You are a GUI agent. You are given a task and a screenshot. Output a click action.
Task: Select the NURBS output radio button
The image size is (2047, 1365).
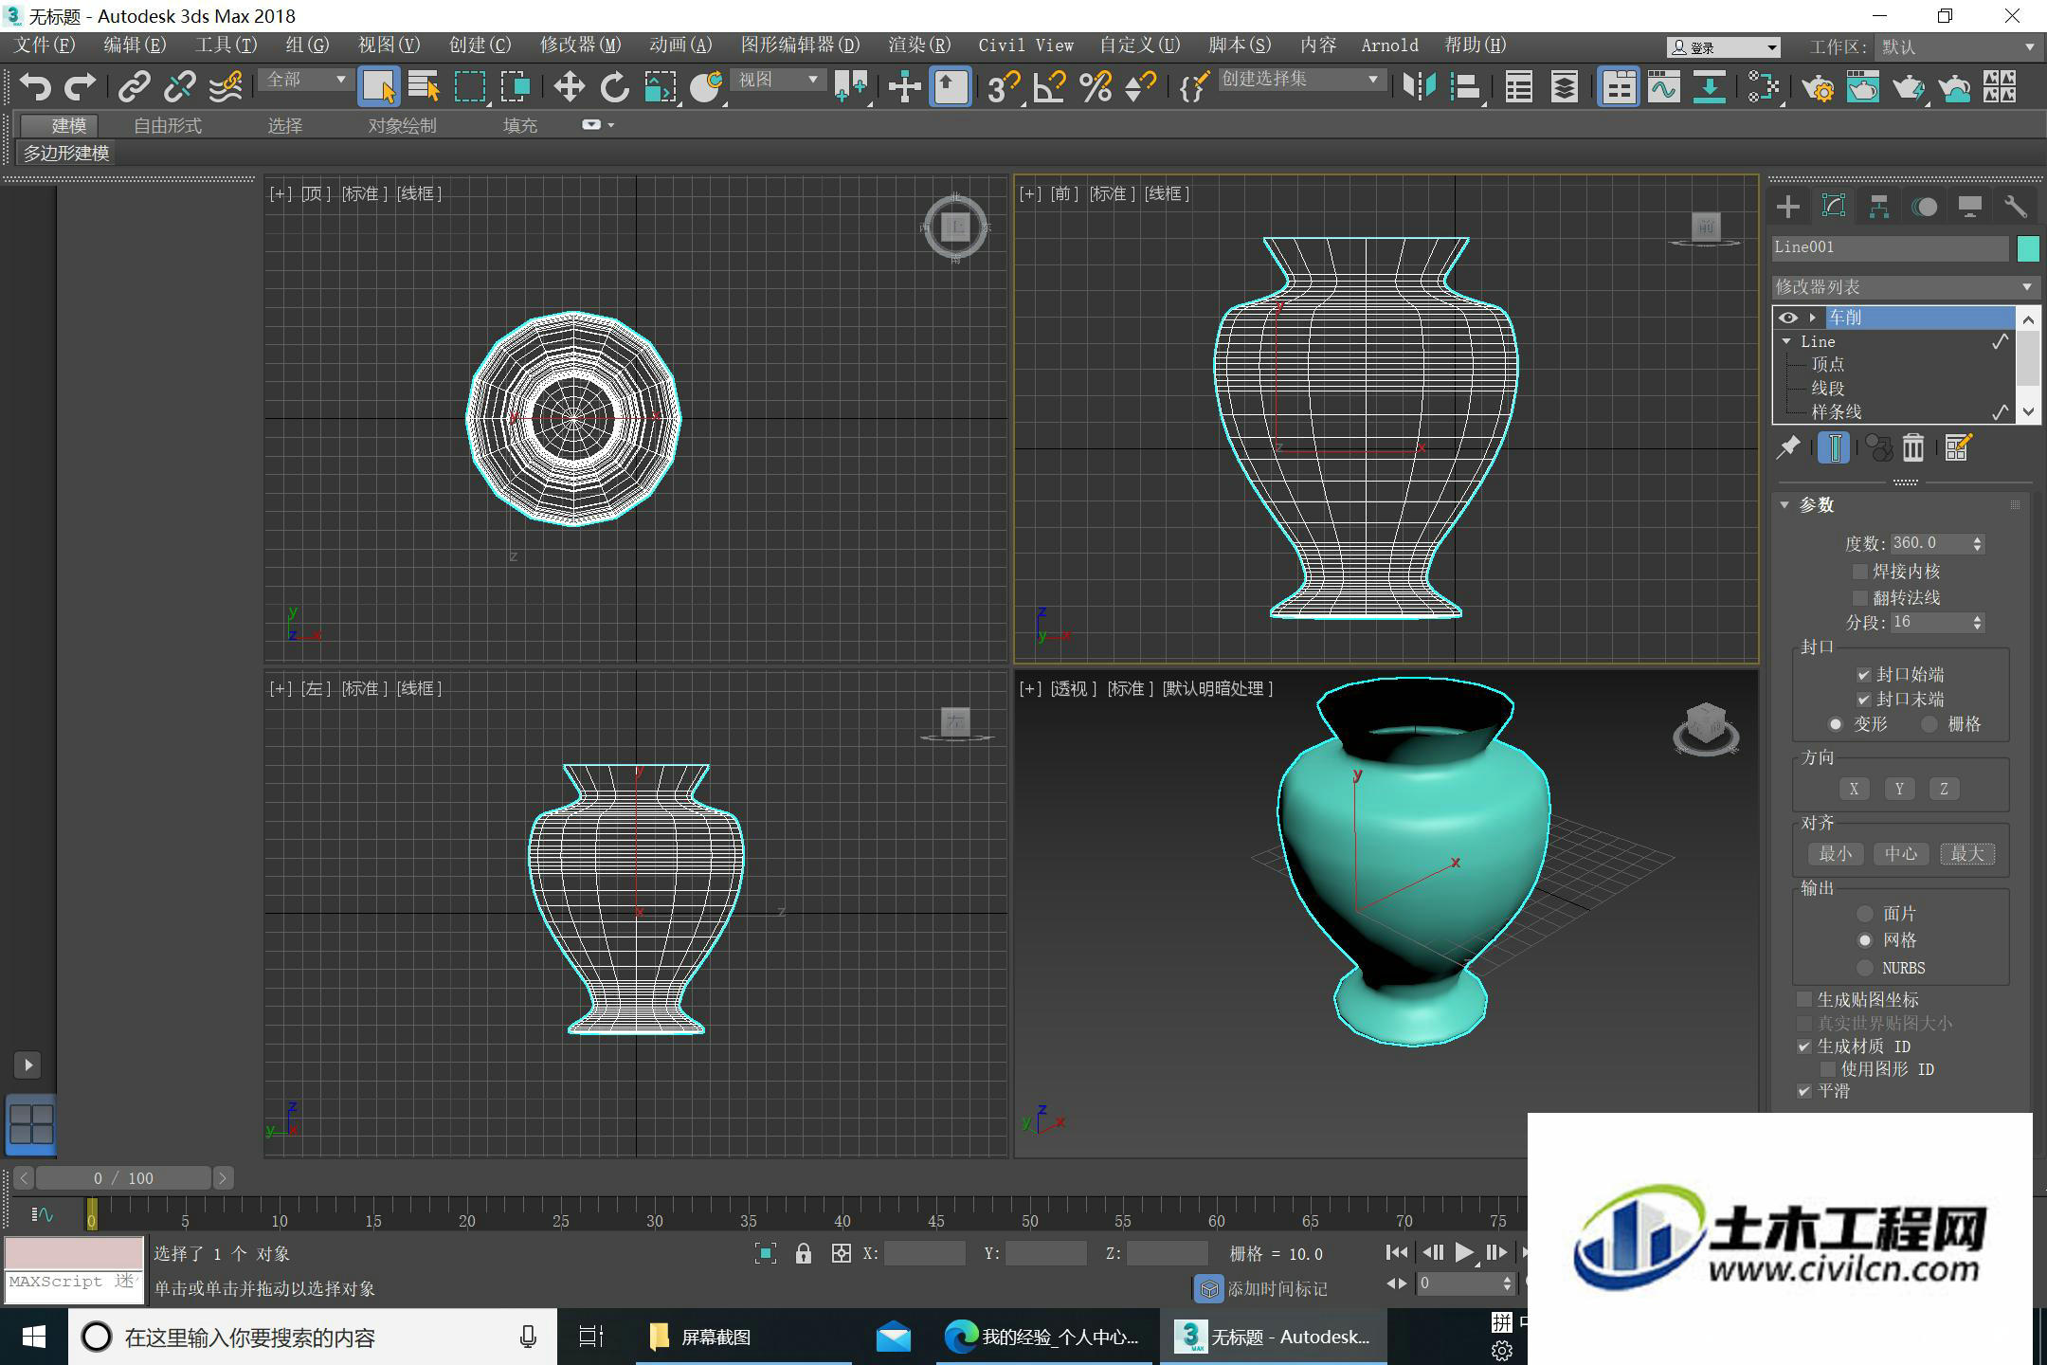click(x=1865, y=968)
